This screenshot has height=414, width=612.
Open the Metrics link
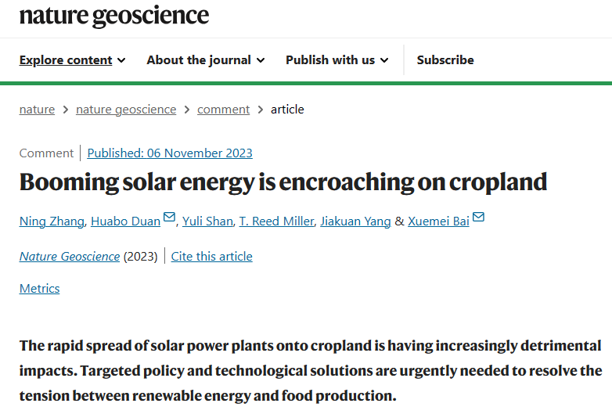click(x=39, y=289)
